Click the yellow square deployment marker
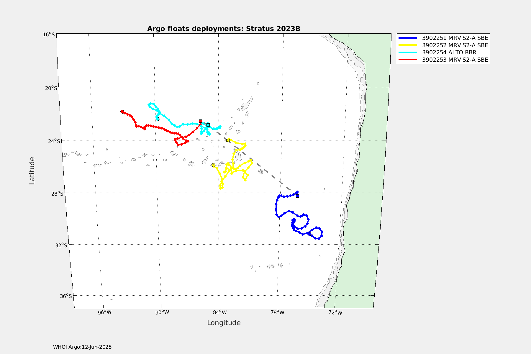The height and width of the screenshot is (354, 531). coord(228,140)
